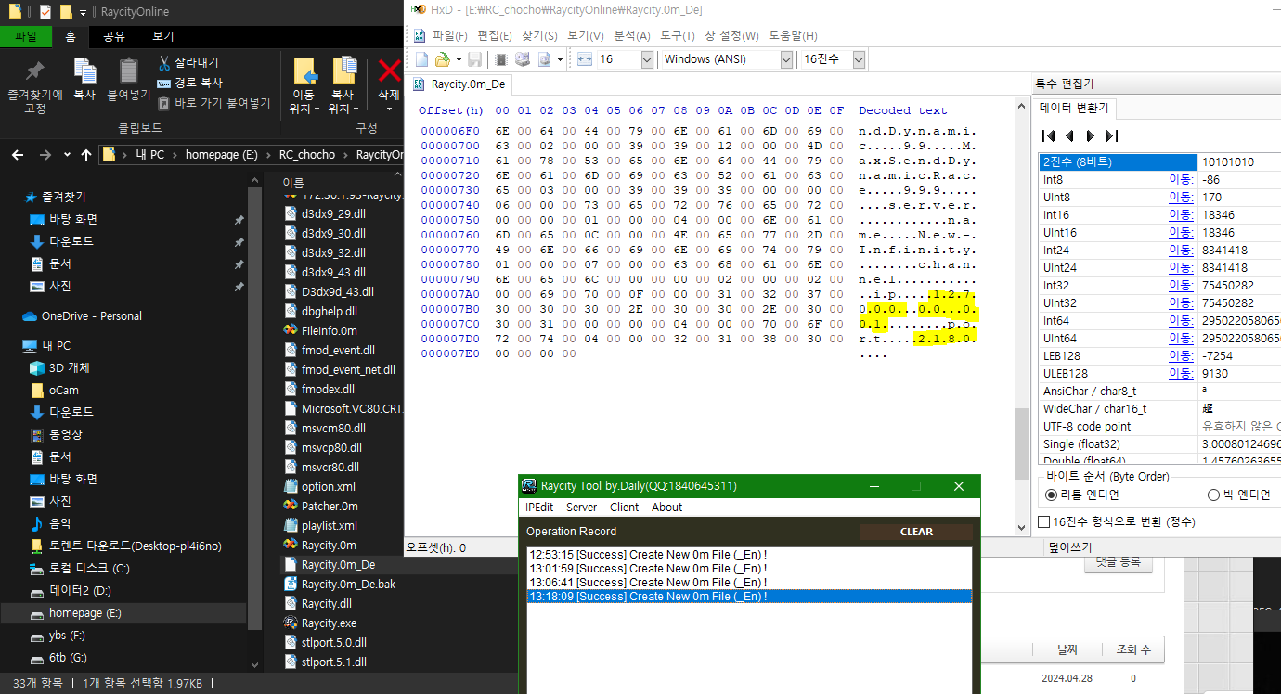
Task: Click New folder icon in Explorer title bar
Action: tap(65, 12)
